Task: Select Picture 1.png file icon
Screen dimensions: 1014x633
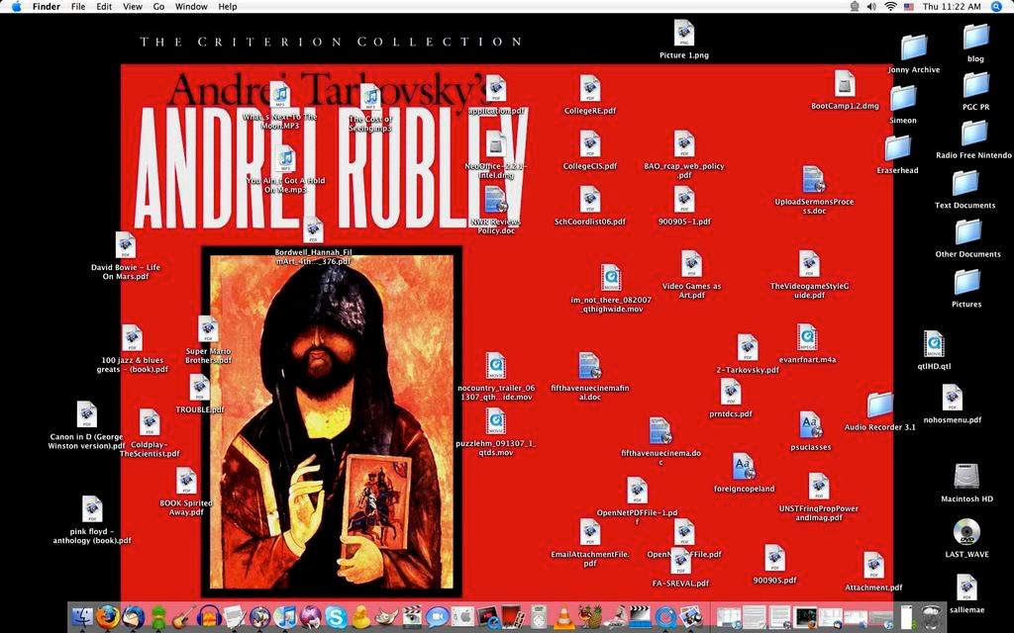Action: (x=683, y=34)
